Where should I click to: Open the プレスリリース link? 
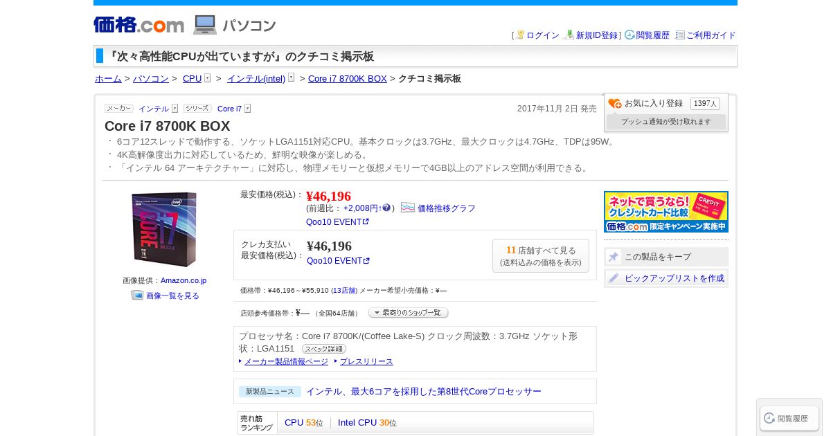click(366, 361)
